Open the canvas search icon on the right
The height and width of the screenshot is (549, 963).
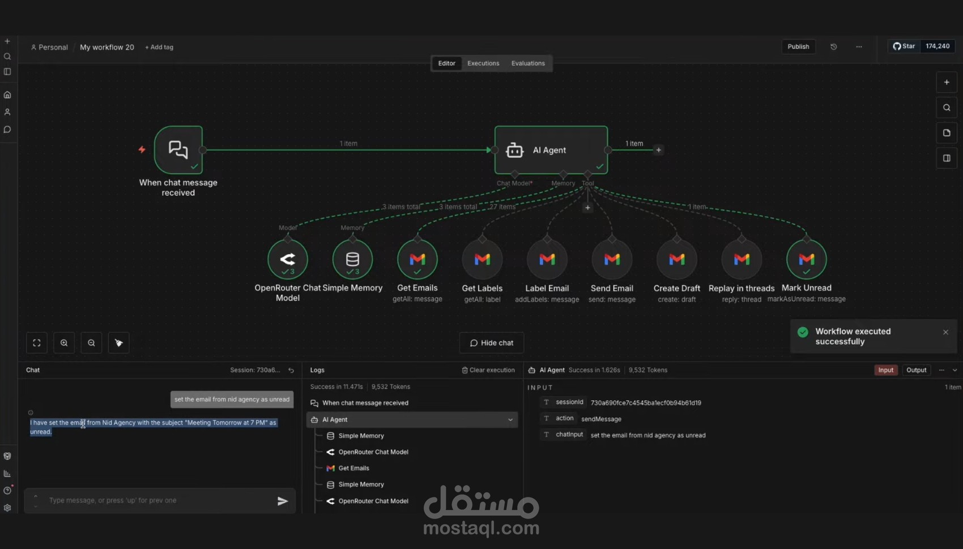click(x=947, y=108)
